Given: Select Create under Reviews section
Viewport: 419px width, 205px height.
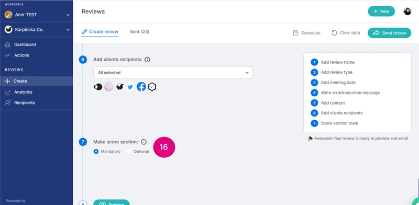Looking at the screenshot, I should pos(36,81).
